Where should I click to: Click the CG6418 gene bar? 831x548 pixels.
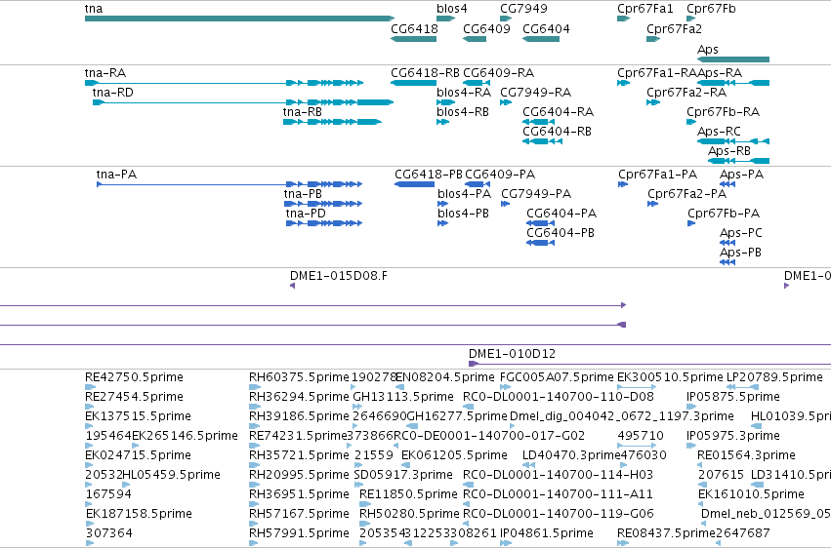(x=413, y=39)
